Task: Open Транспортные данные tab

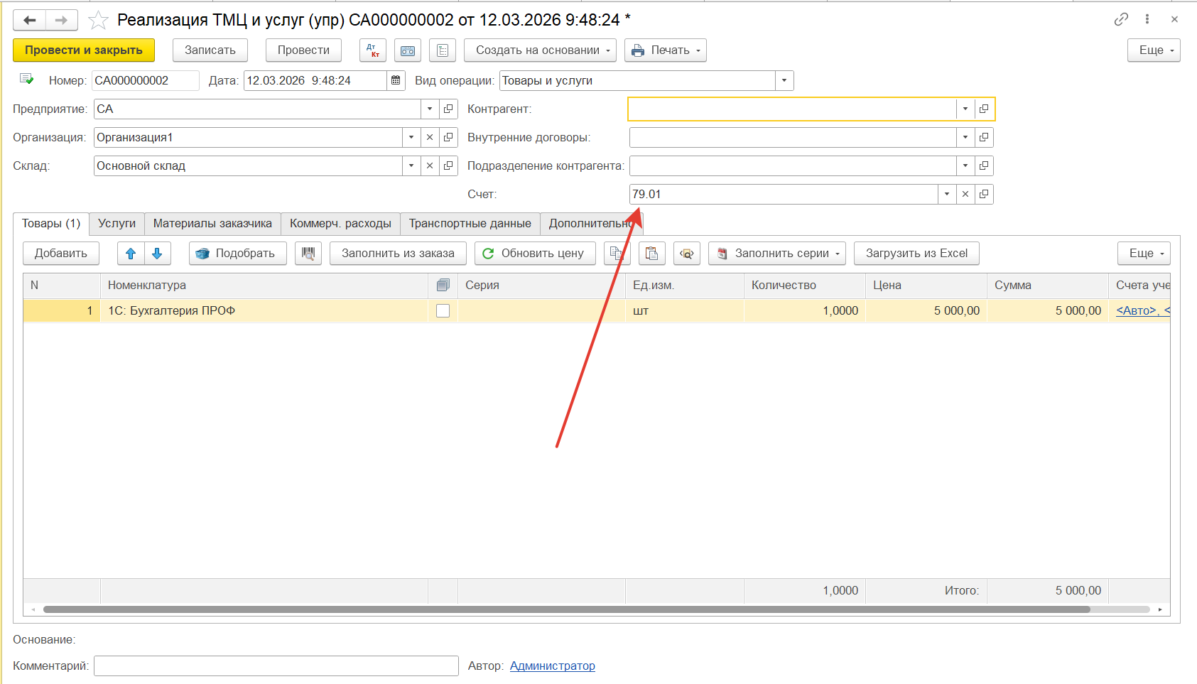Action: tap(470, 224)
